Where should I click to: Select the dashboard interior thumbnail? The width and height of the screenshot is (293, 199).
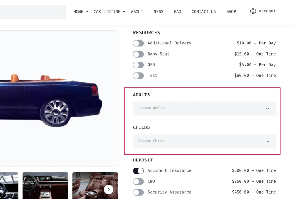45,186
